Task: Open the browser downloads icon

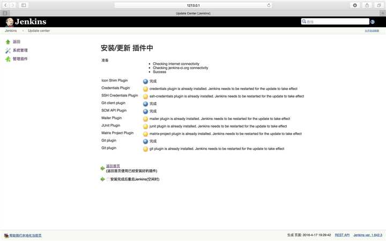Action: coord(355,5)
